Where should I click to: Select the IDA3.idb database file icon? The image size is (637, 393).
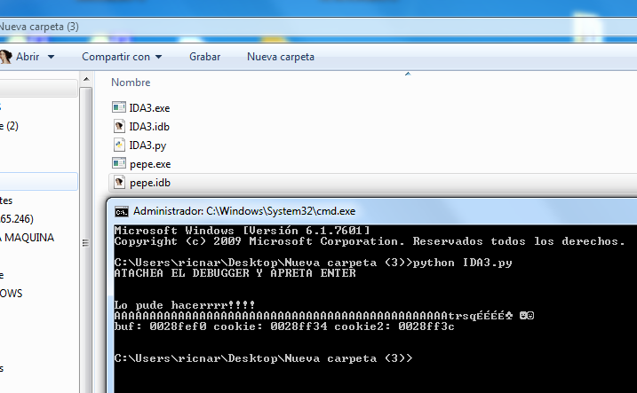(x=119, y=126)
